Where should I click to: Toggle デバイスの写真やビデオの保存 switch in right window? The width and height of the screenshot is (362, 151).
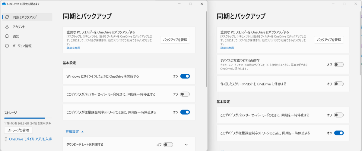click(339, 64)
